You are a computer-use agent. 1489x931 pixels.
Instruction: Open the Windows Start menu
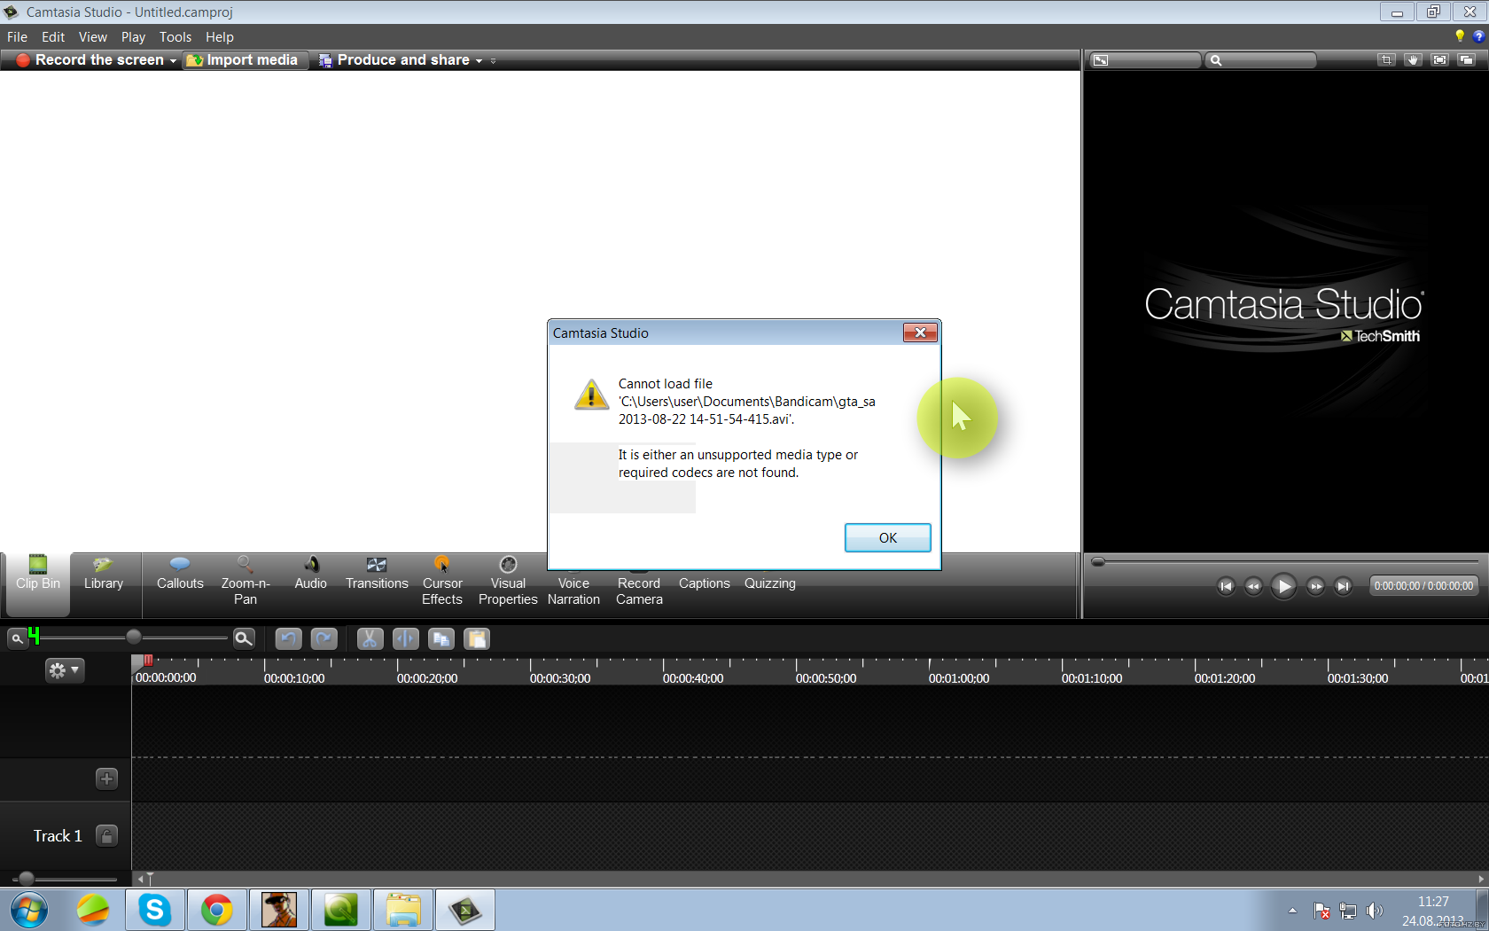(x=29, y=911)
